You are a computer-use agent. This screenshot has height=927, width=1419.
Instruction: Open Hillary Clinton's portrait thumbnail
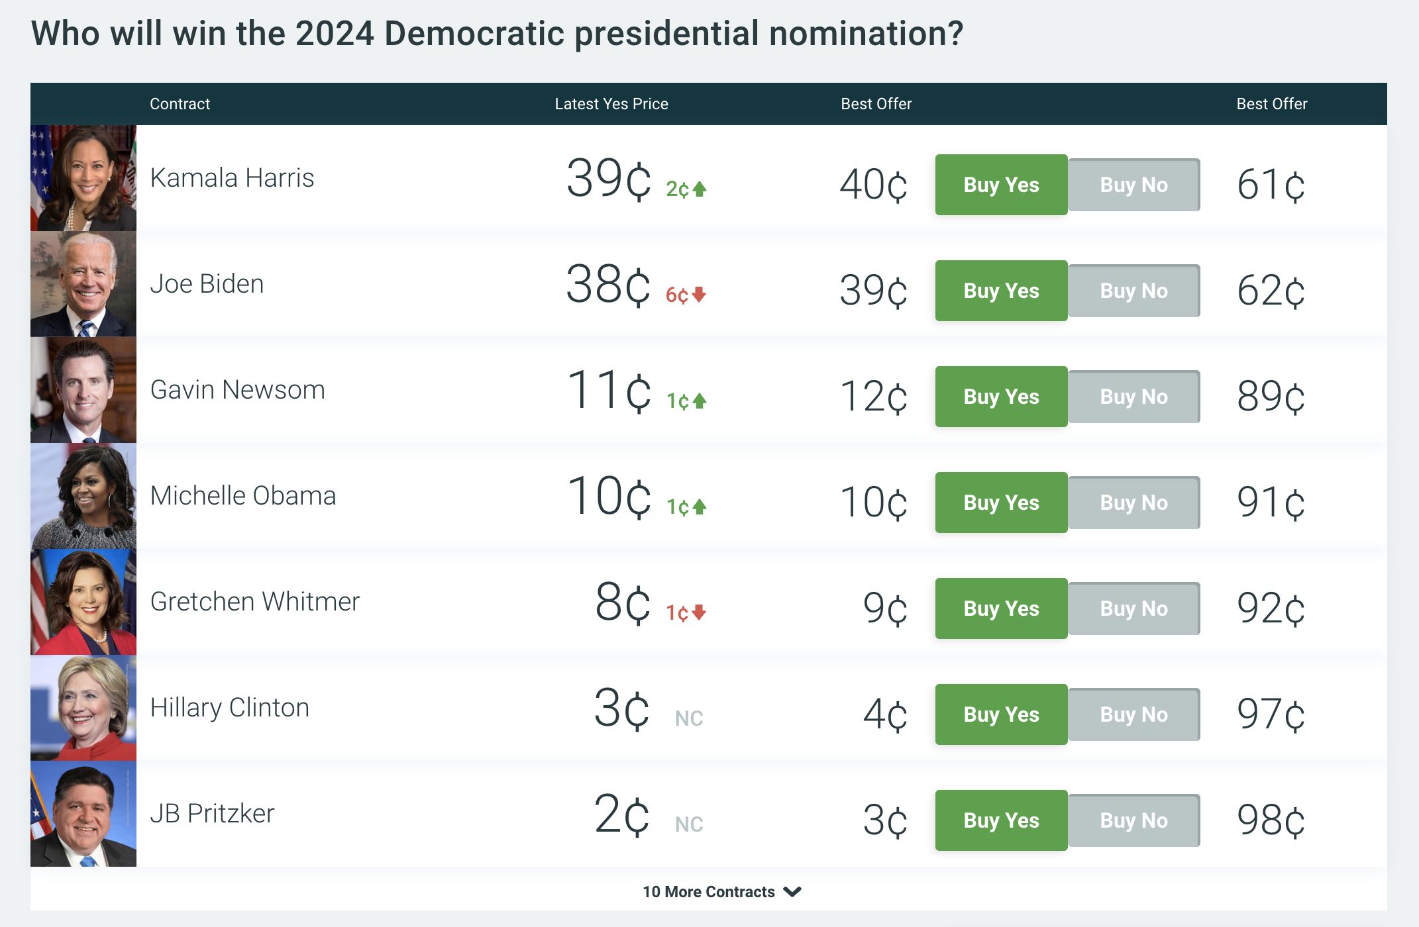83,708
